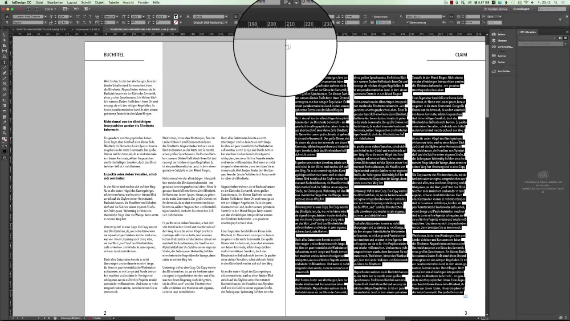Show CC Libraries items as icons
Image resolution: width=570 pixels, height=321 pixels.
click(560, 38)
